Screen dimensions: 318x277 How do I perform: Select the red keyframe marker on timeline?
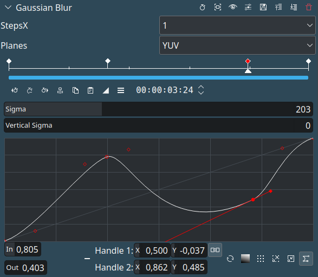(x=248, y=61)
